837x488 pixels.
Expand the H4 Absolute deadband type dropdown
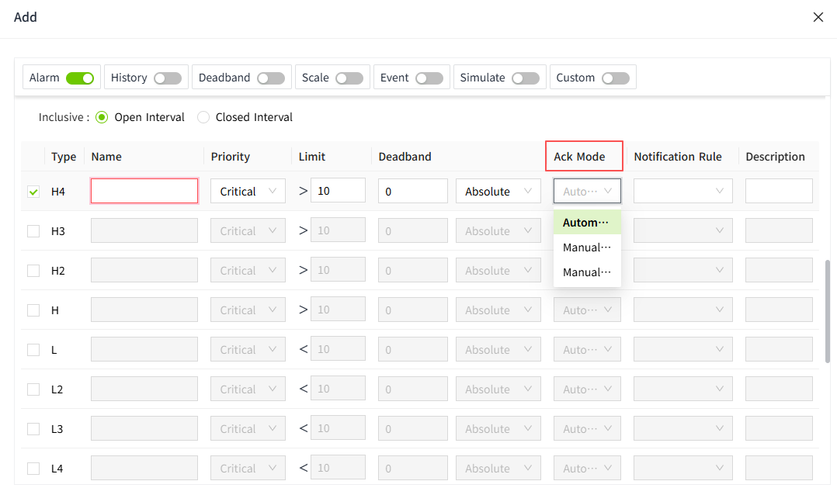[498, 192]
